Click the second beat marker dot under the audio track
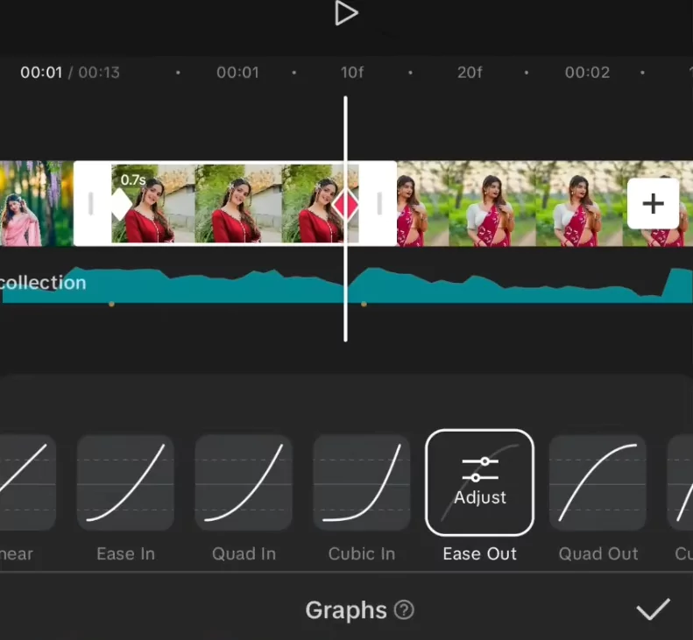The width and height of the screenshot is (693, 640). (x=364, y=304)
